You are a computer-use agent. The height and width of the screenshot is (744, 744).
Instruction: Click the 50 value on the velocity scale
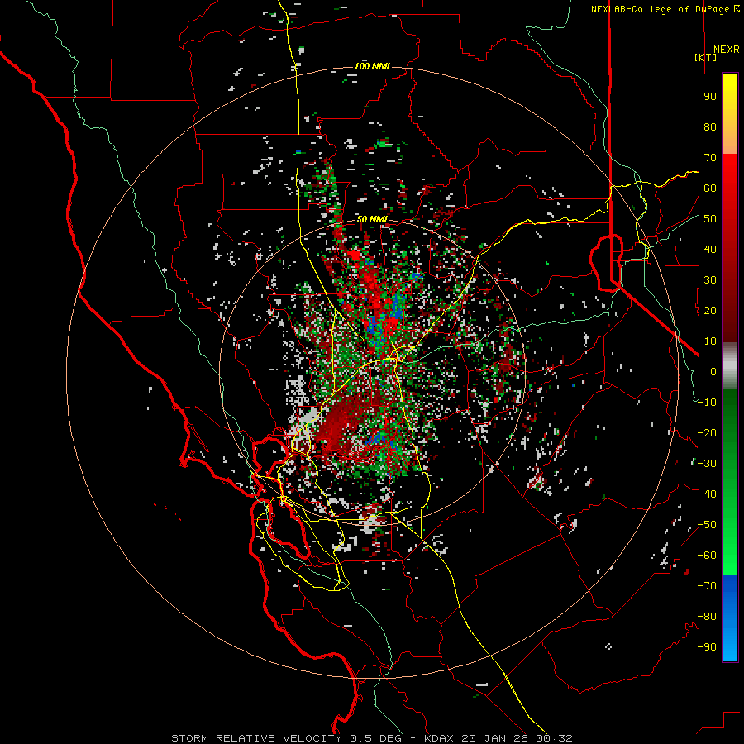point(710,219)
